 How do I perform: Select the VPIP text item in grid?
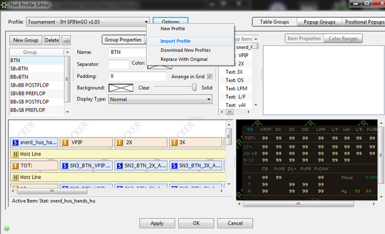click(86, 142)
